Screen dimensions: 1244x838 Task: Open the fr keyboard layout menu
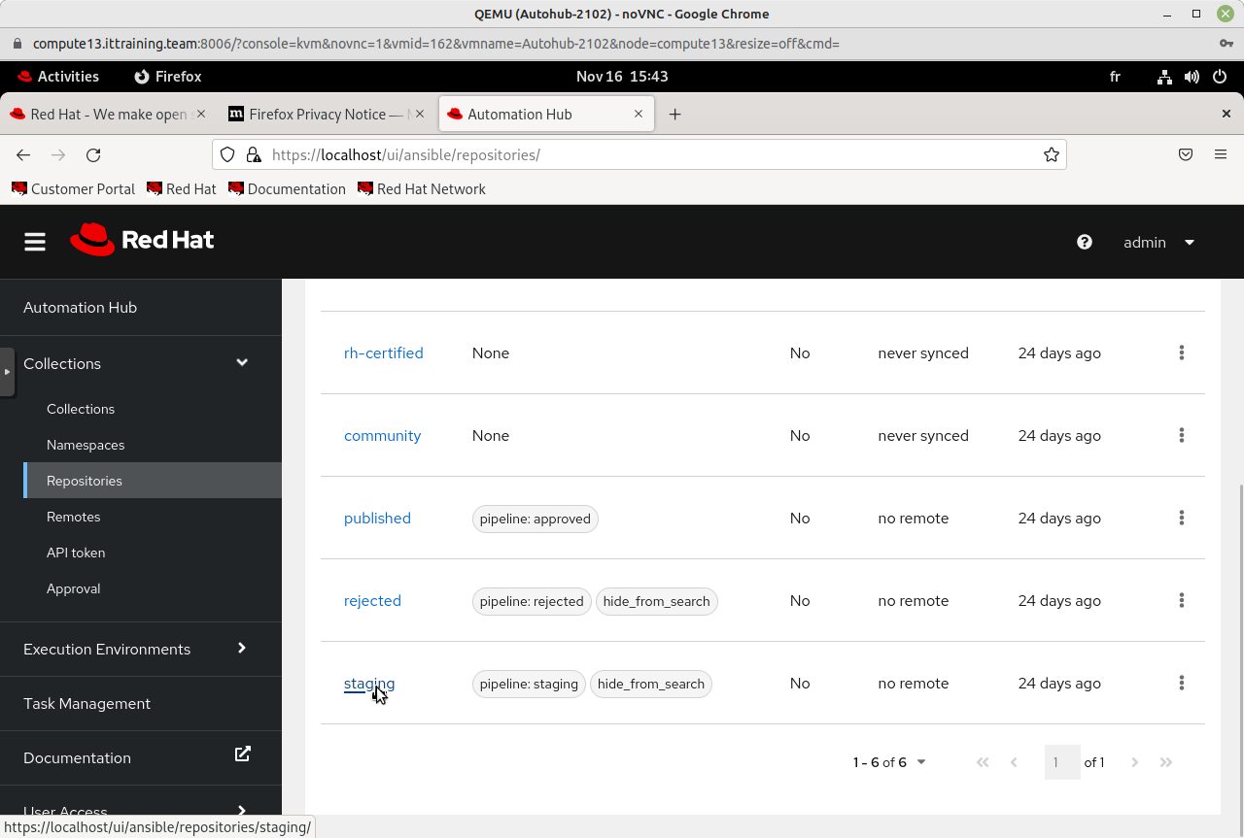click(x=1115, y=77)
